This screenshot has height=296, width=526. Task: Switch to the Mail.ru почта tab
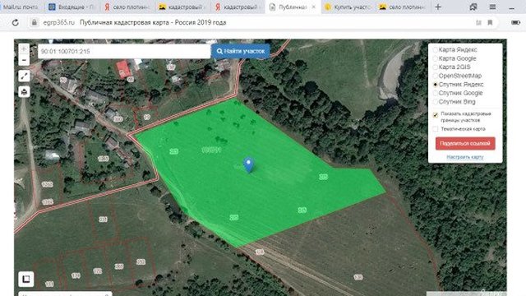coord(20,7)
